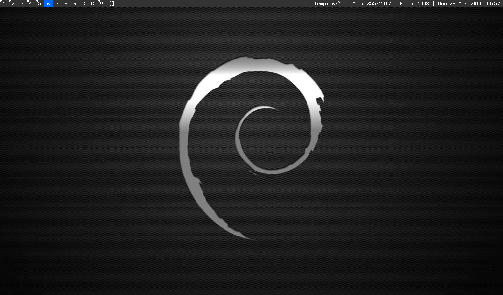Switch to workspace tag 9
Viewport: 503px width, 295px height.
pos(75,3)
